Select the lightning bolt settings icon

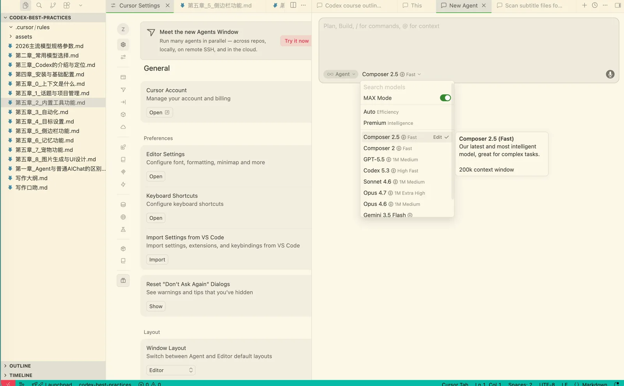pos(123,184)
